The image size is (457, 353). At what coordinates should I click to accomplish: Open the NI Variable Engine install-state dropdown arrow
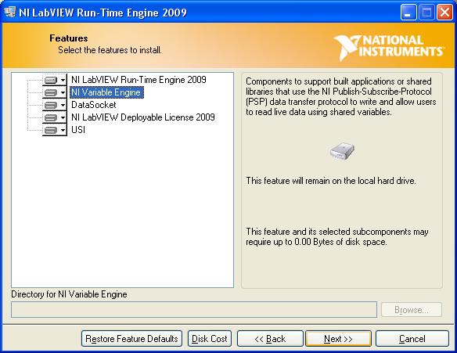63,92
